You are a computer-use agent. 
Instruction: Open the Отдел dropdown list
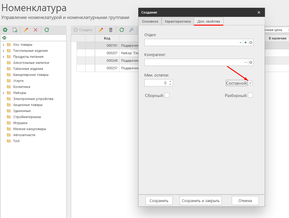coord(240,43)
